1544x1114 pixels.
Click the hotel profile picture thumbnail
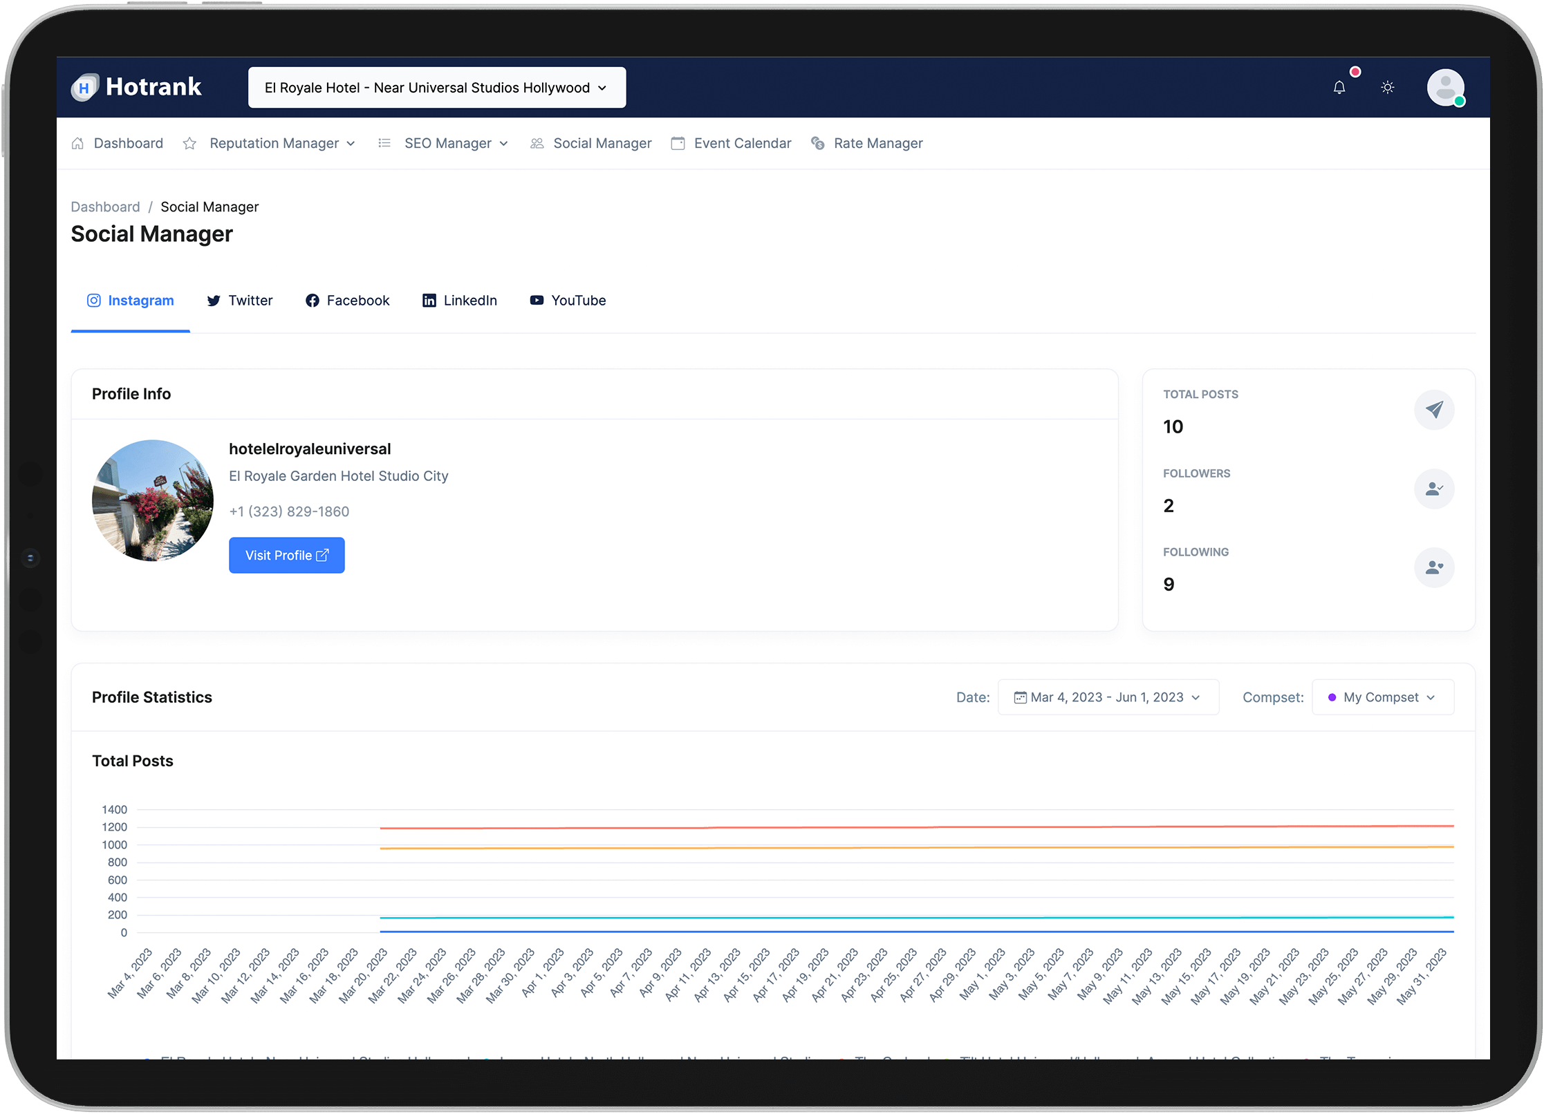click(x=153, y=500)
